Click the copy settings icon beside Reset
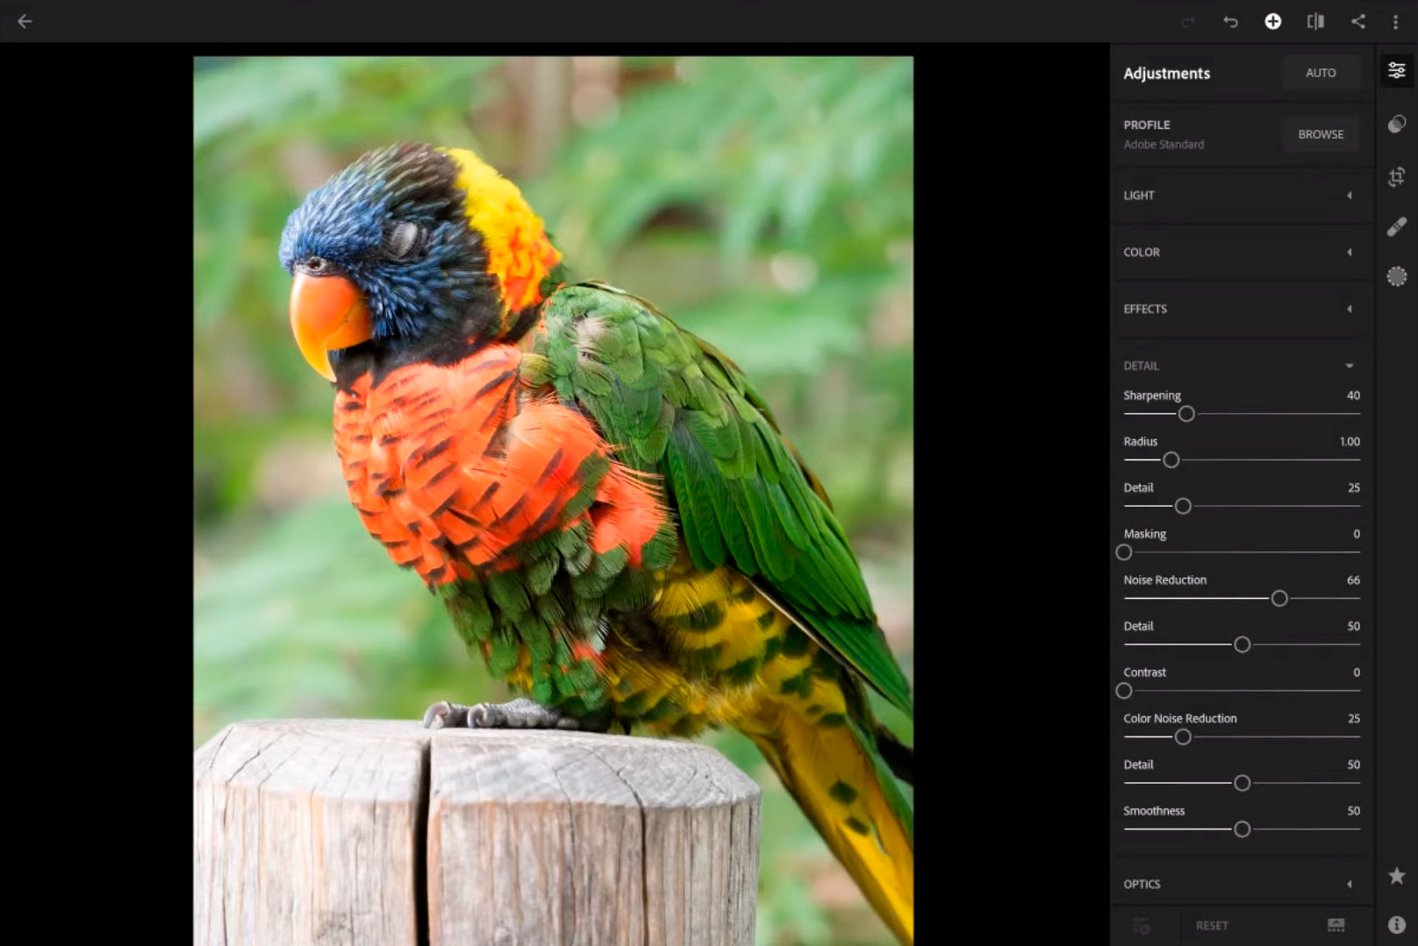1418x946 pixels. pos(1141,925)
